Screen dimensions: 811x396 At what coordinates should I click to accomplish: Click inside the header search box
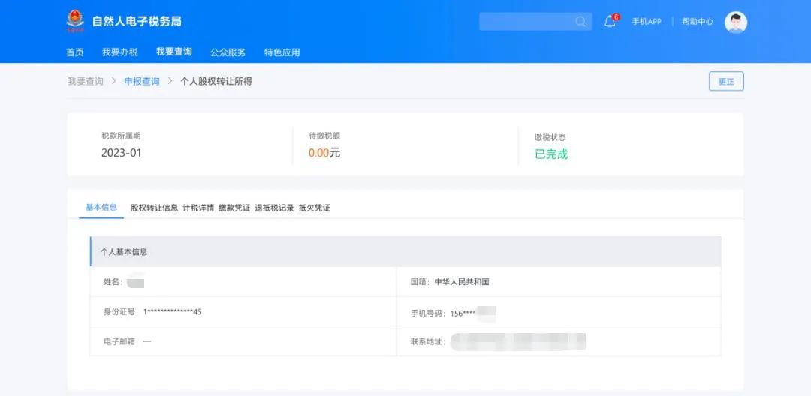click(535, 22)
